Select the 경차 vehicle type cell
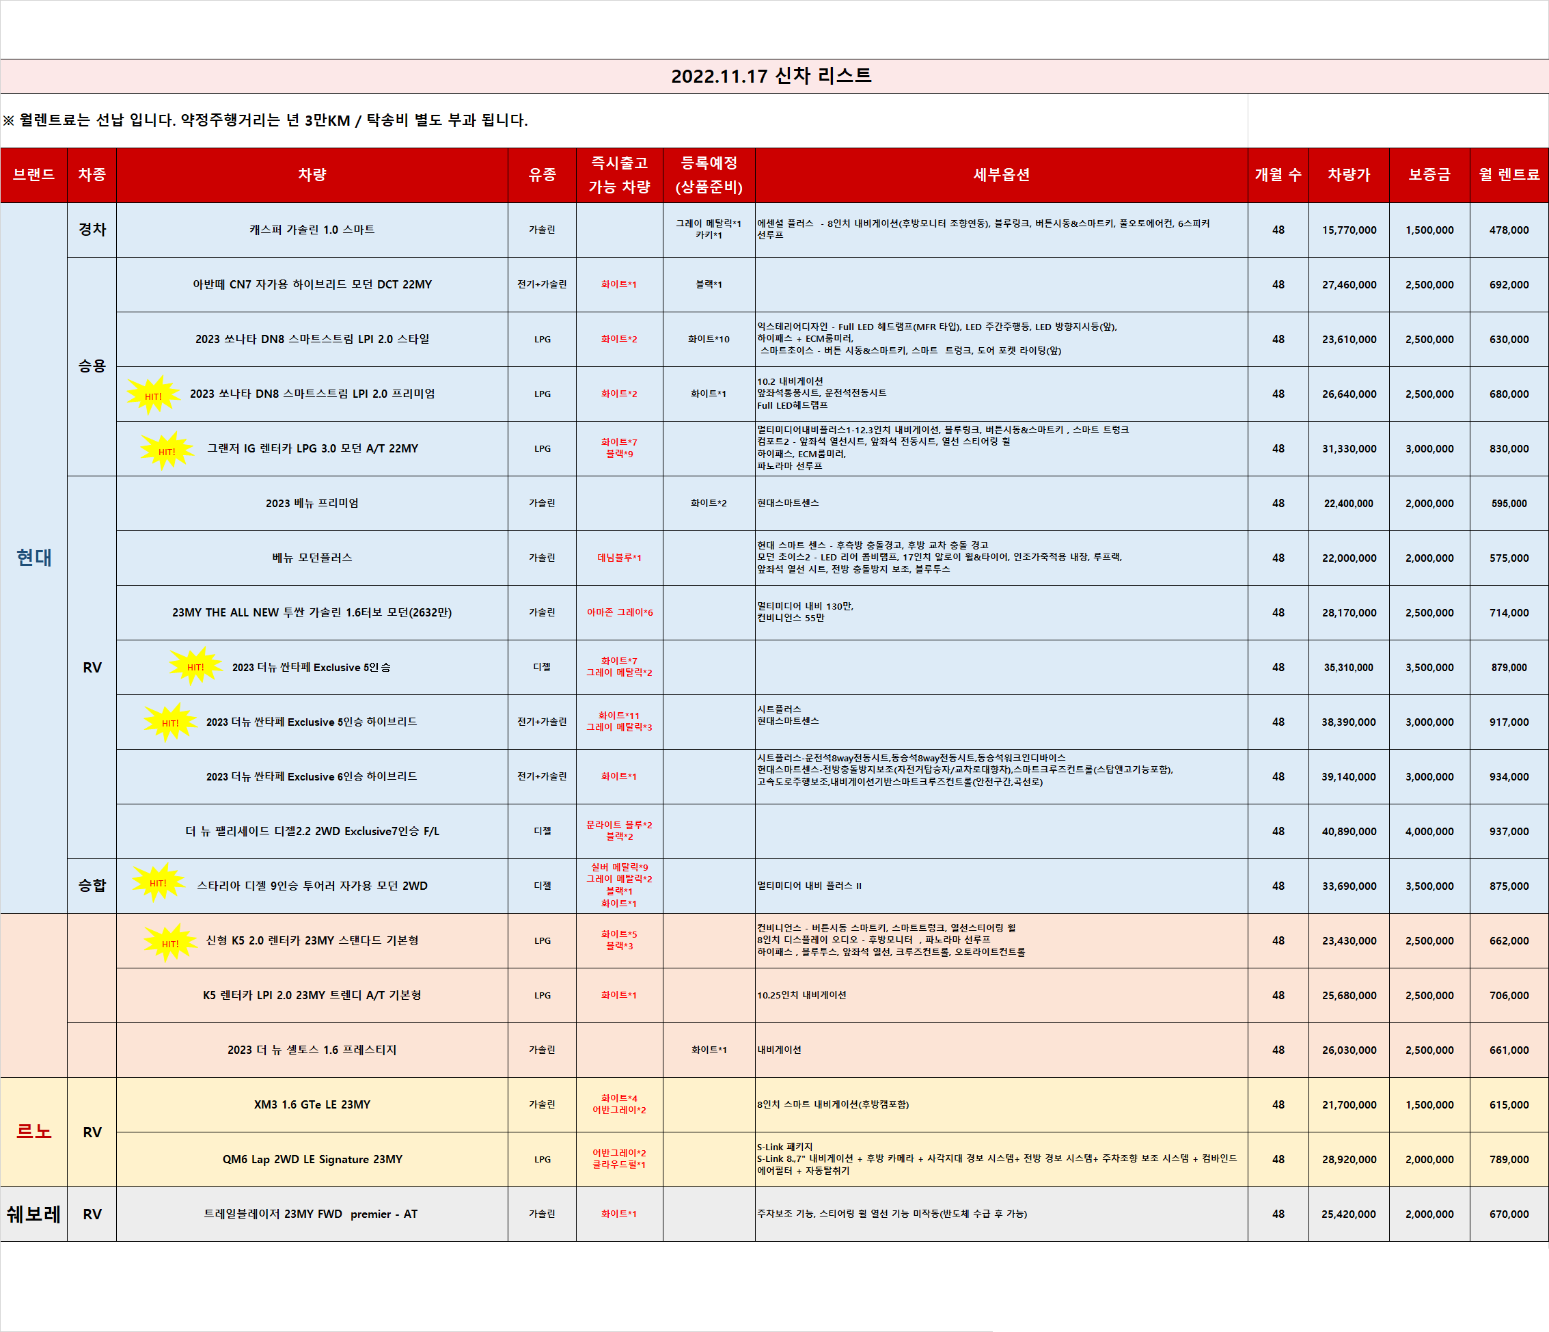 [x=92, y=230]
